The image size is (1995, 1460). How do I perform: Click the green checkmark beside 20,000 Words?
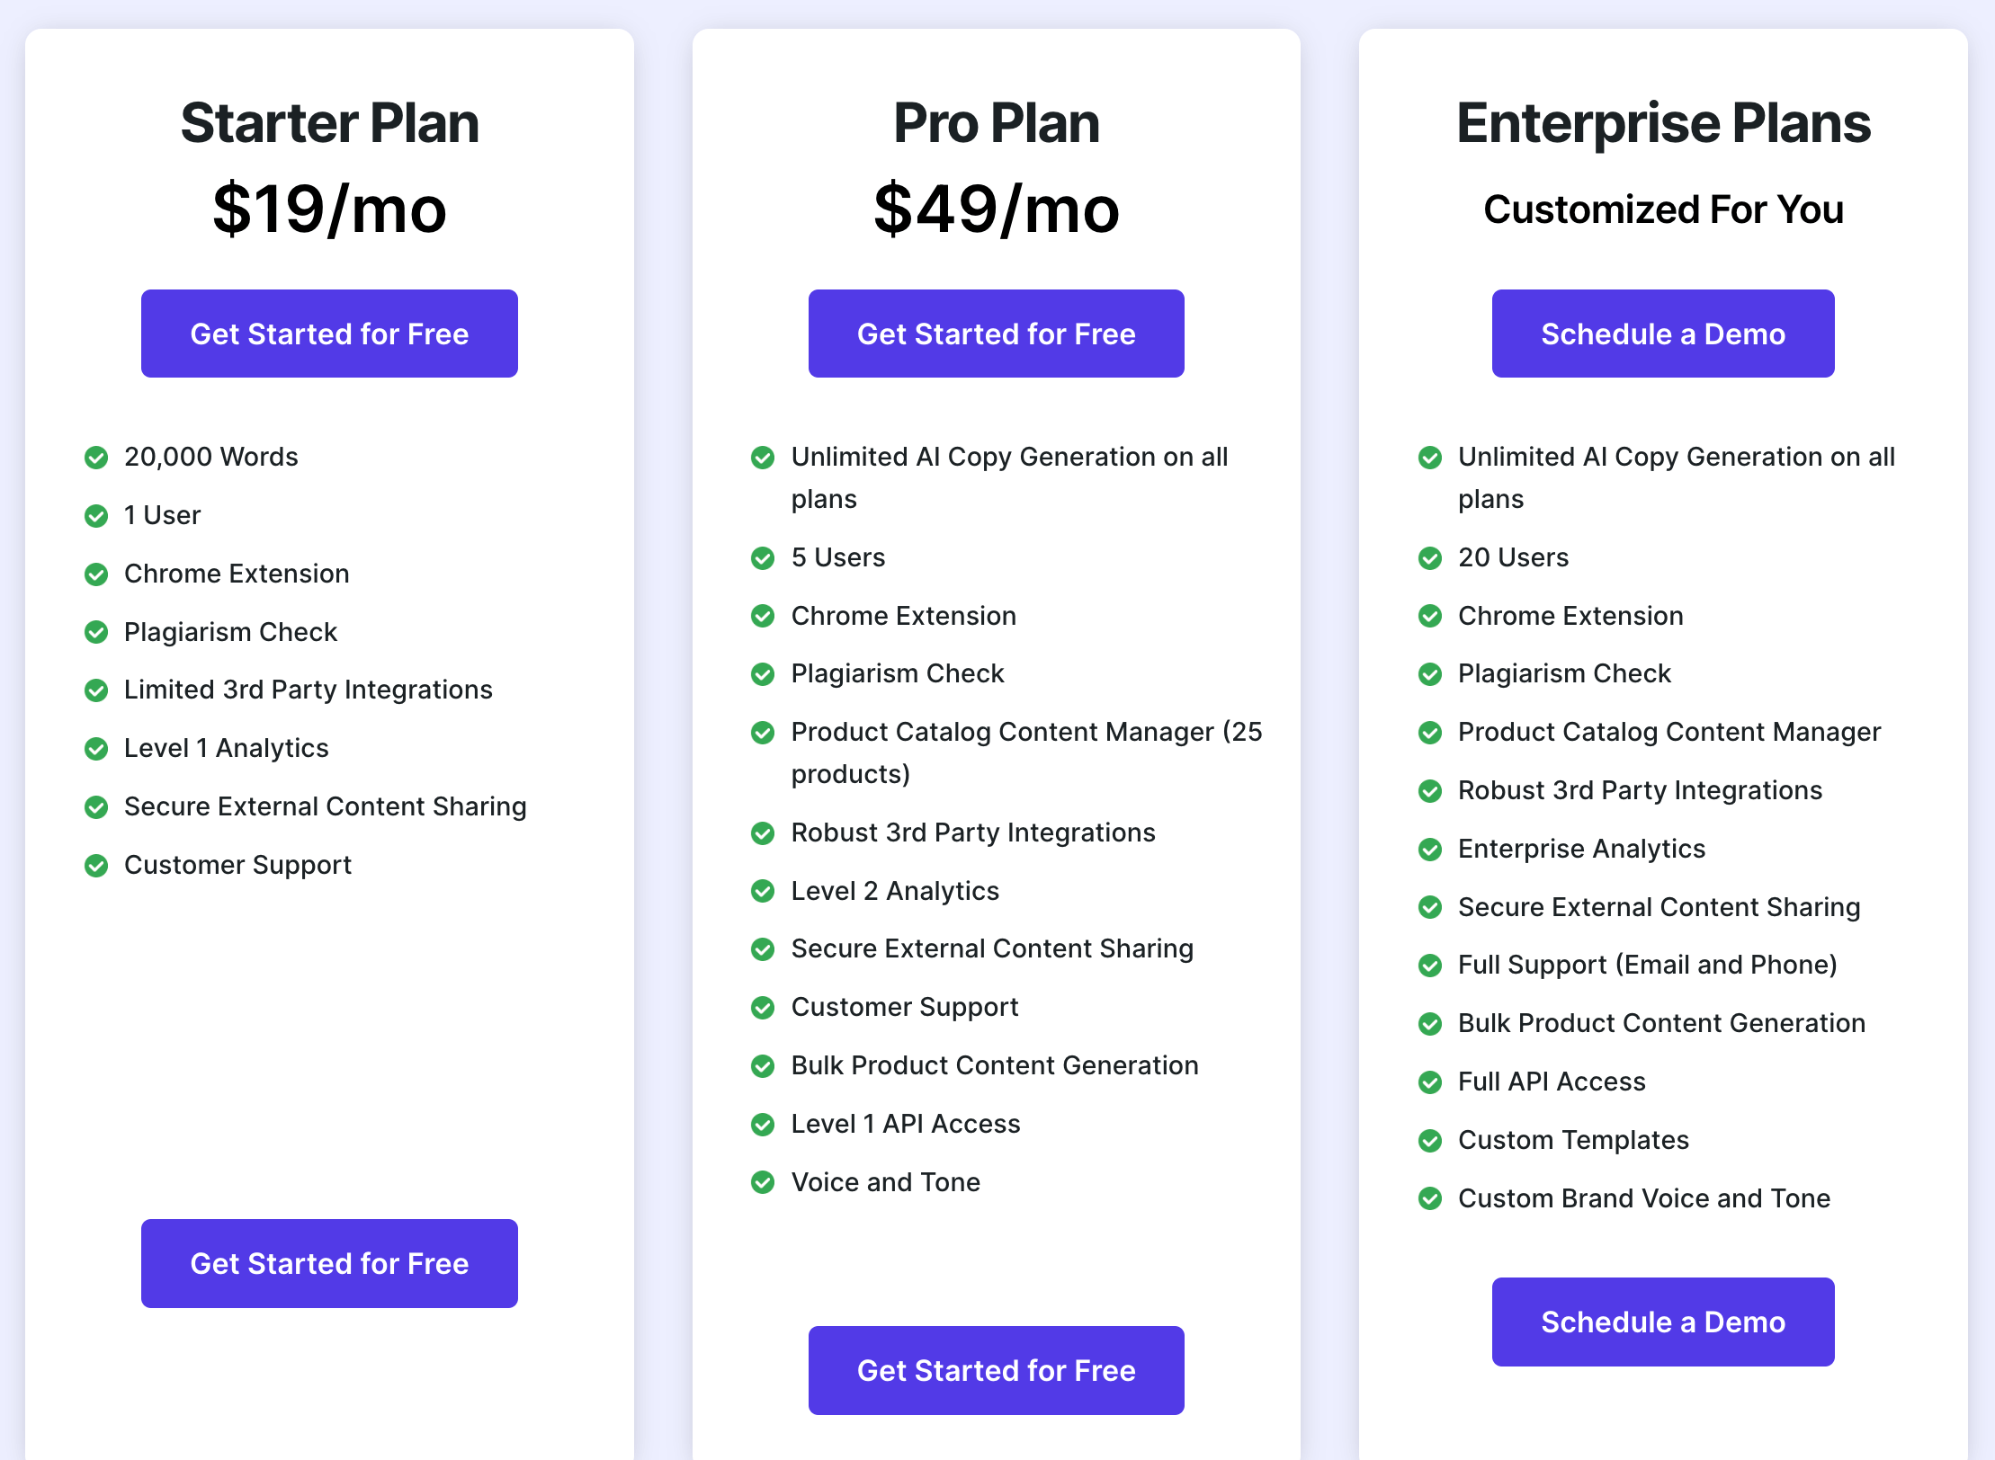tap(96, 458)
